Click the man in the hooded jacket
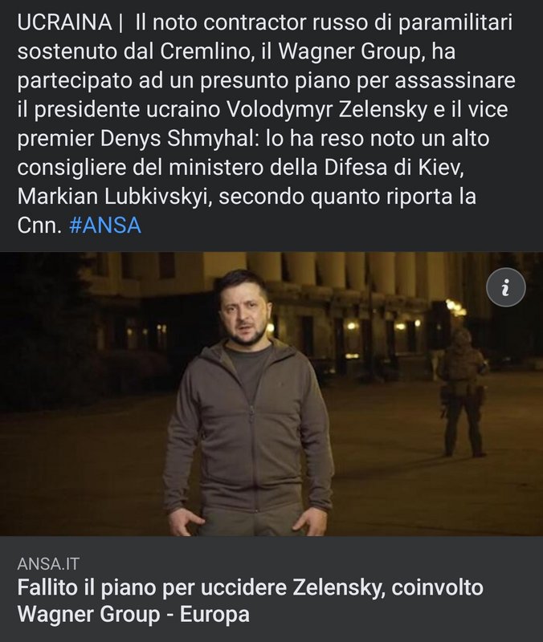 click(250, 404)
